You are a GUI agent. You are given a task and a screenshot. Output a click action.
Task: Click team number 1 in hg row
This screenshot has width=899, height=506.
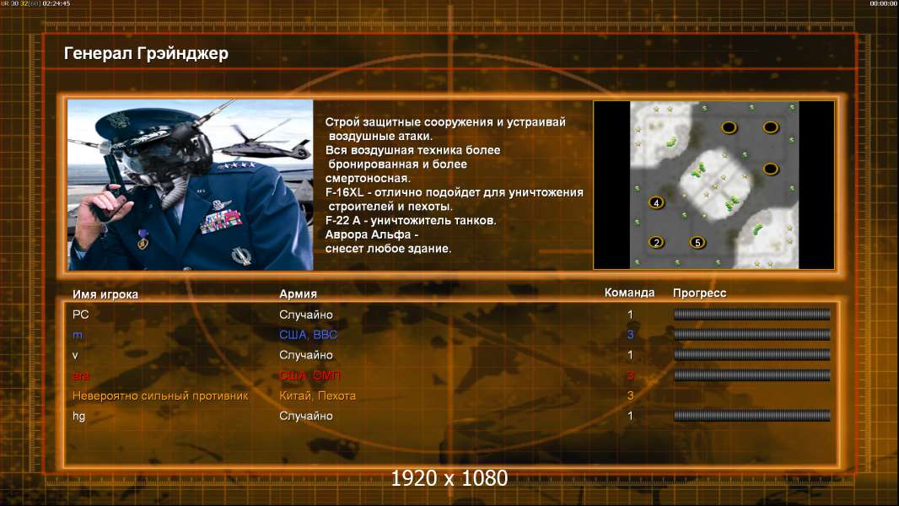click(630, 416)
